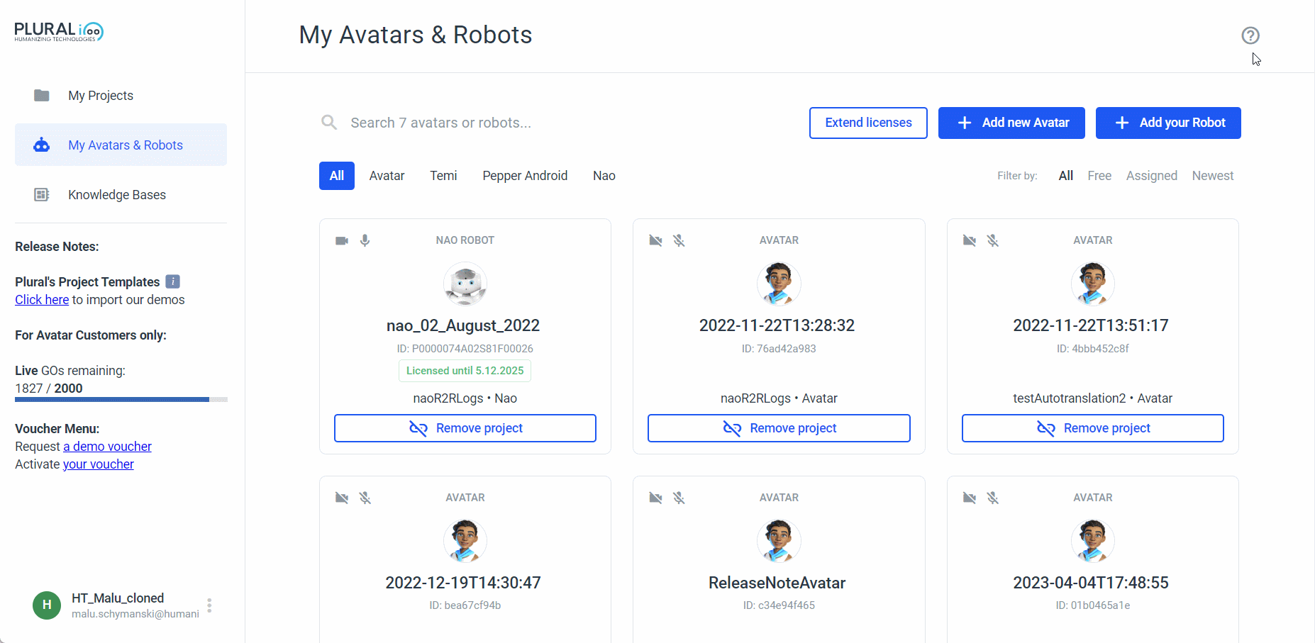Image resolution: width=1315 pixels, height=643 pixels.
Task: Filter by All status
Action: pyautogui.click(x=1066, y=176)
